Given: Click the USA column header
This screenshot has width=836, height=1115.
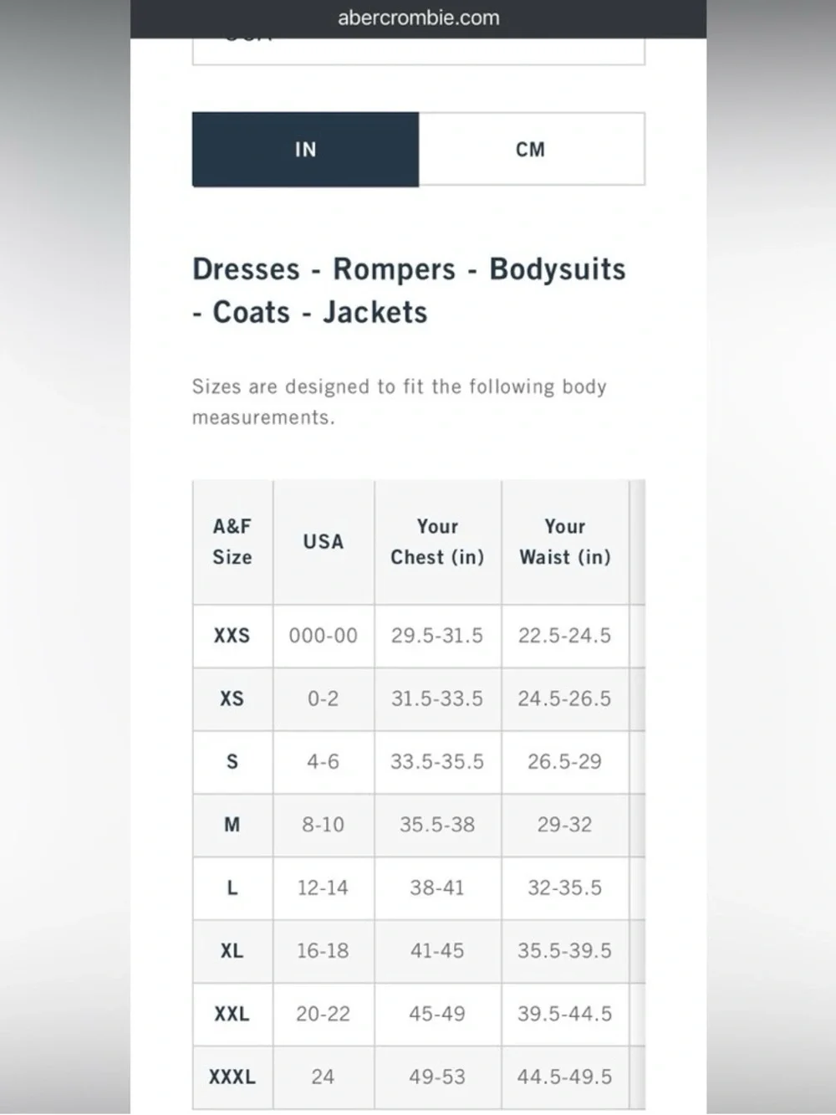Looking at the screenshot, I should click(324, 541).
